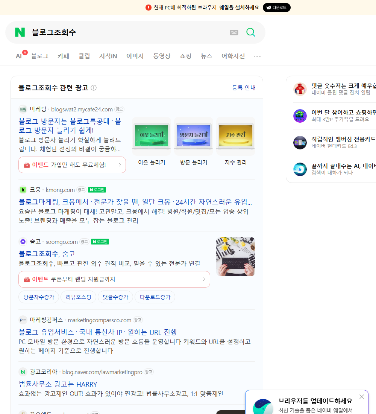Viewport: 376px width, 414px height.
Task: Click the 마케팅 advertiser favicon
Action: [23, 109]
